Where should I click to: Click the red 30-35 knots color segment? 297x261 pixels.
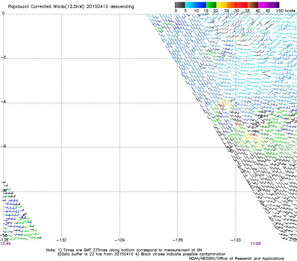[242, 5]
